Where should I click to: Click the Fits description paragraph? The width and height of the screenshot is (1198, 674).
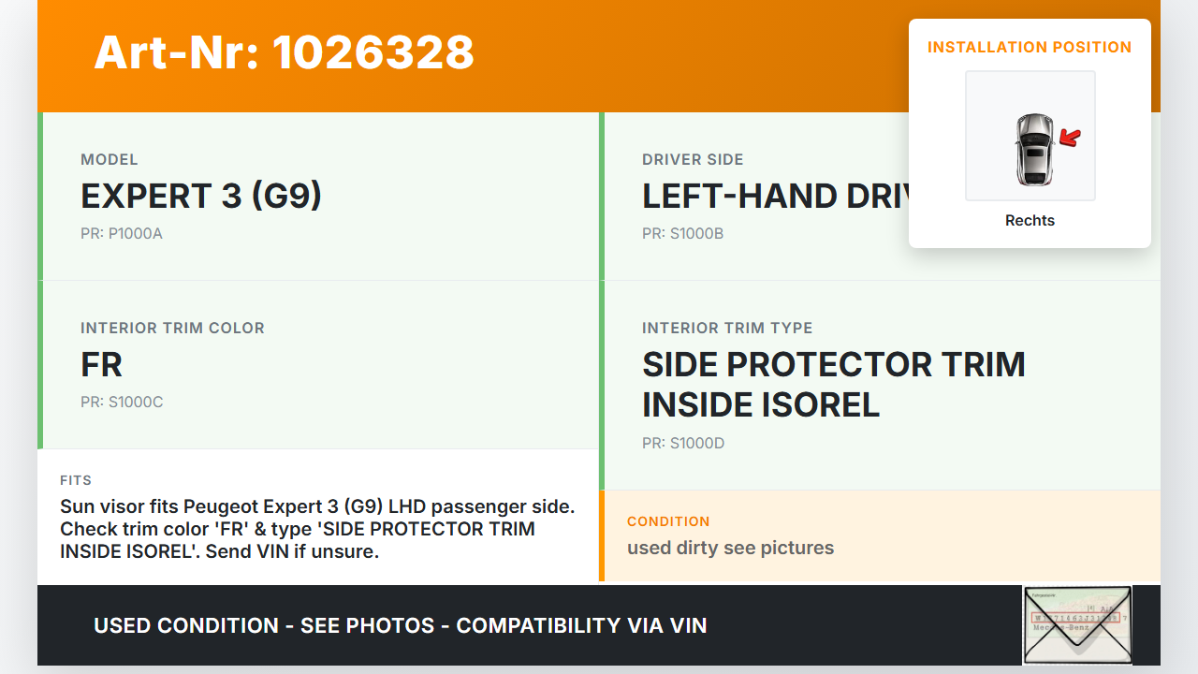[x=317, y=529]
